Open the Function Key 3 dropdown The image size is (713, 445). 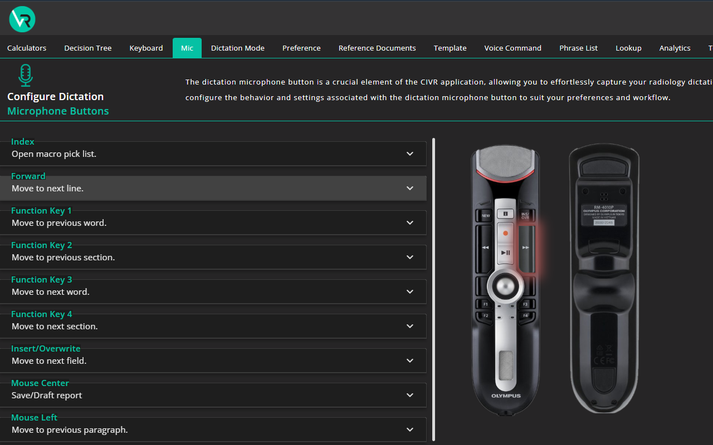409,291
